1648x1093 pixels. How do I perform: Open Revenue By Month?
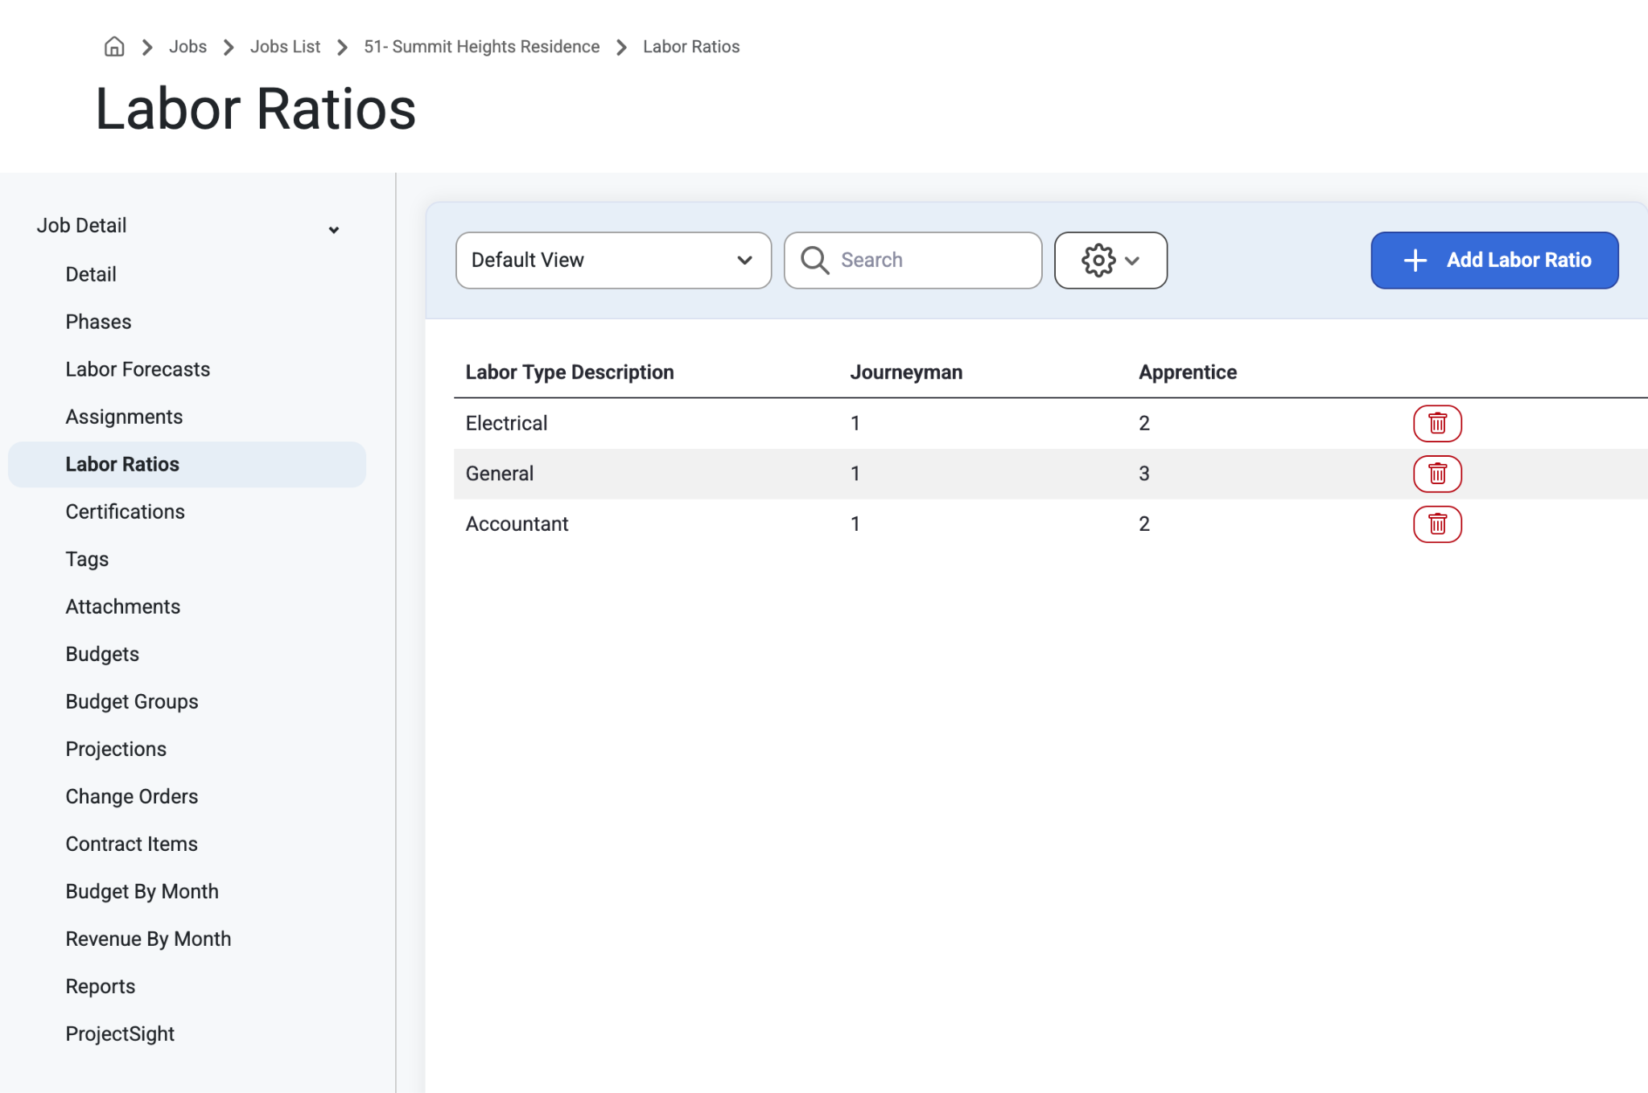148,939
